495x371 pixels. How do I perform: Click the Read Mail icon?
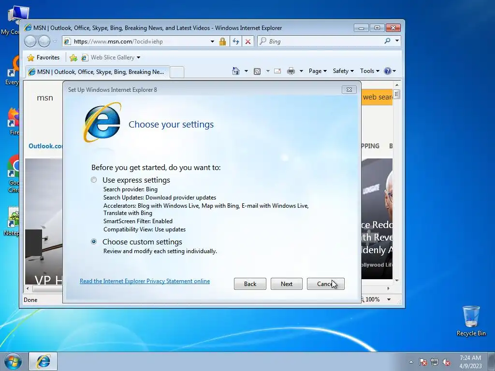pos(277,71)
